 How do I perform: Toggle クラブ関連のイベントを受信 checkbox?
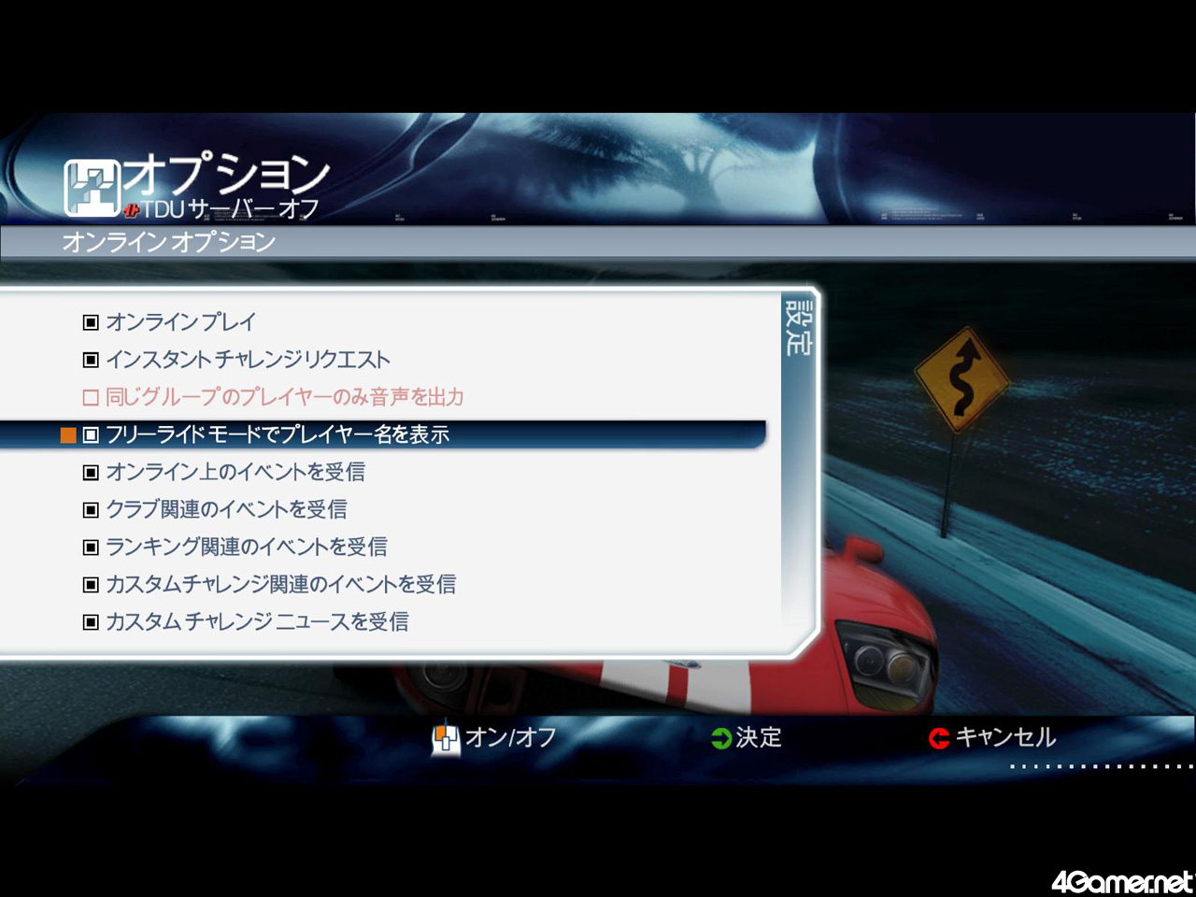91,509
